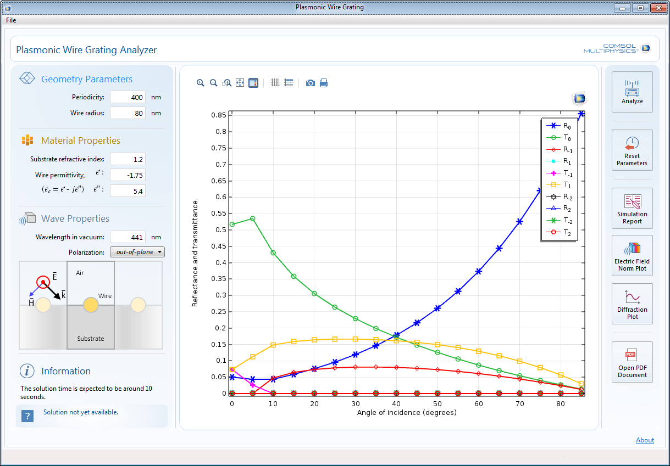Image resolution: width=670 pixels, height=466 pixels.
Task: Click the Zoom Extents icon
Action: (240, 83)
